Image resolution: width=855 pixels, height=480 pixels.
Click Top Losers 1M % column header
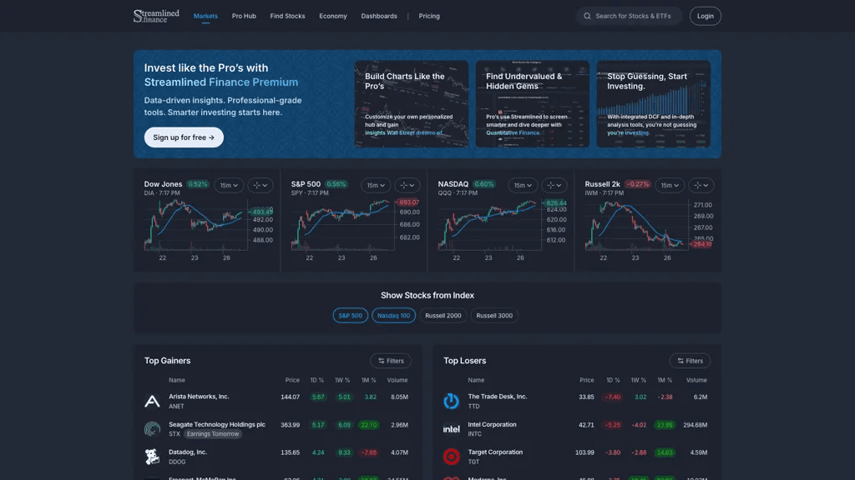[665, 380]
